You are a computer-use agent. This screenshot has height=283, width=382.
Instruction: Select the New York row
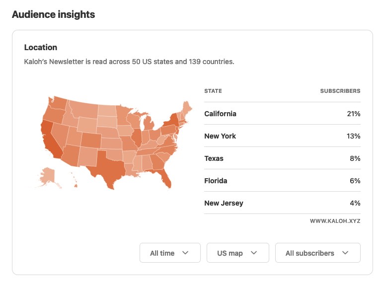pyautogui.click(x=282, y=136)
